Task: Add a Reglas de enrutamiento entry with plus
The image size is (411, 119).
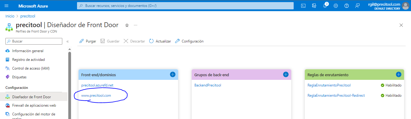Action: click(399, 74)
